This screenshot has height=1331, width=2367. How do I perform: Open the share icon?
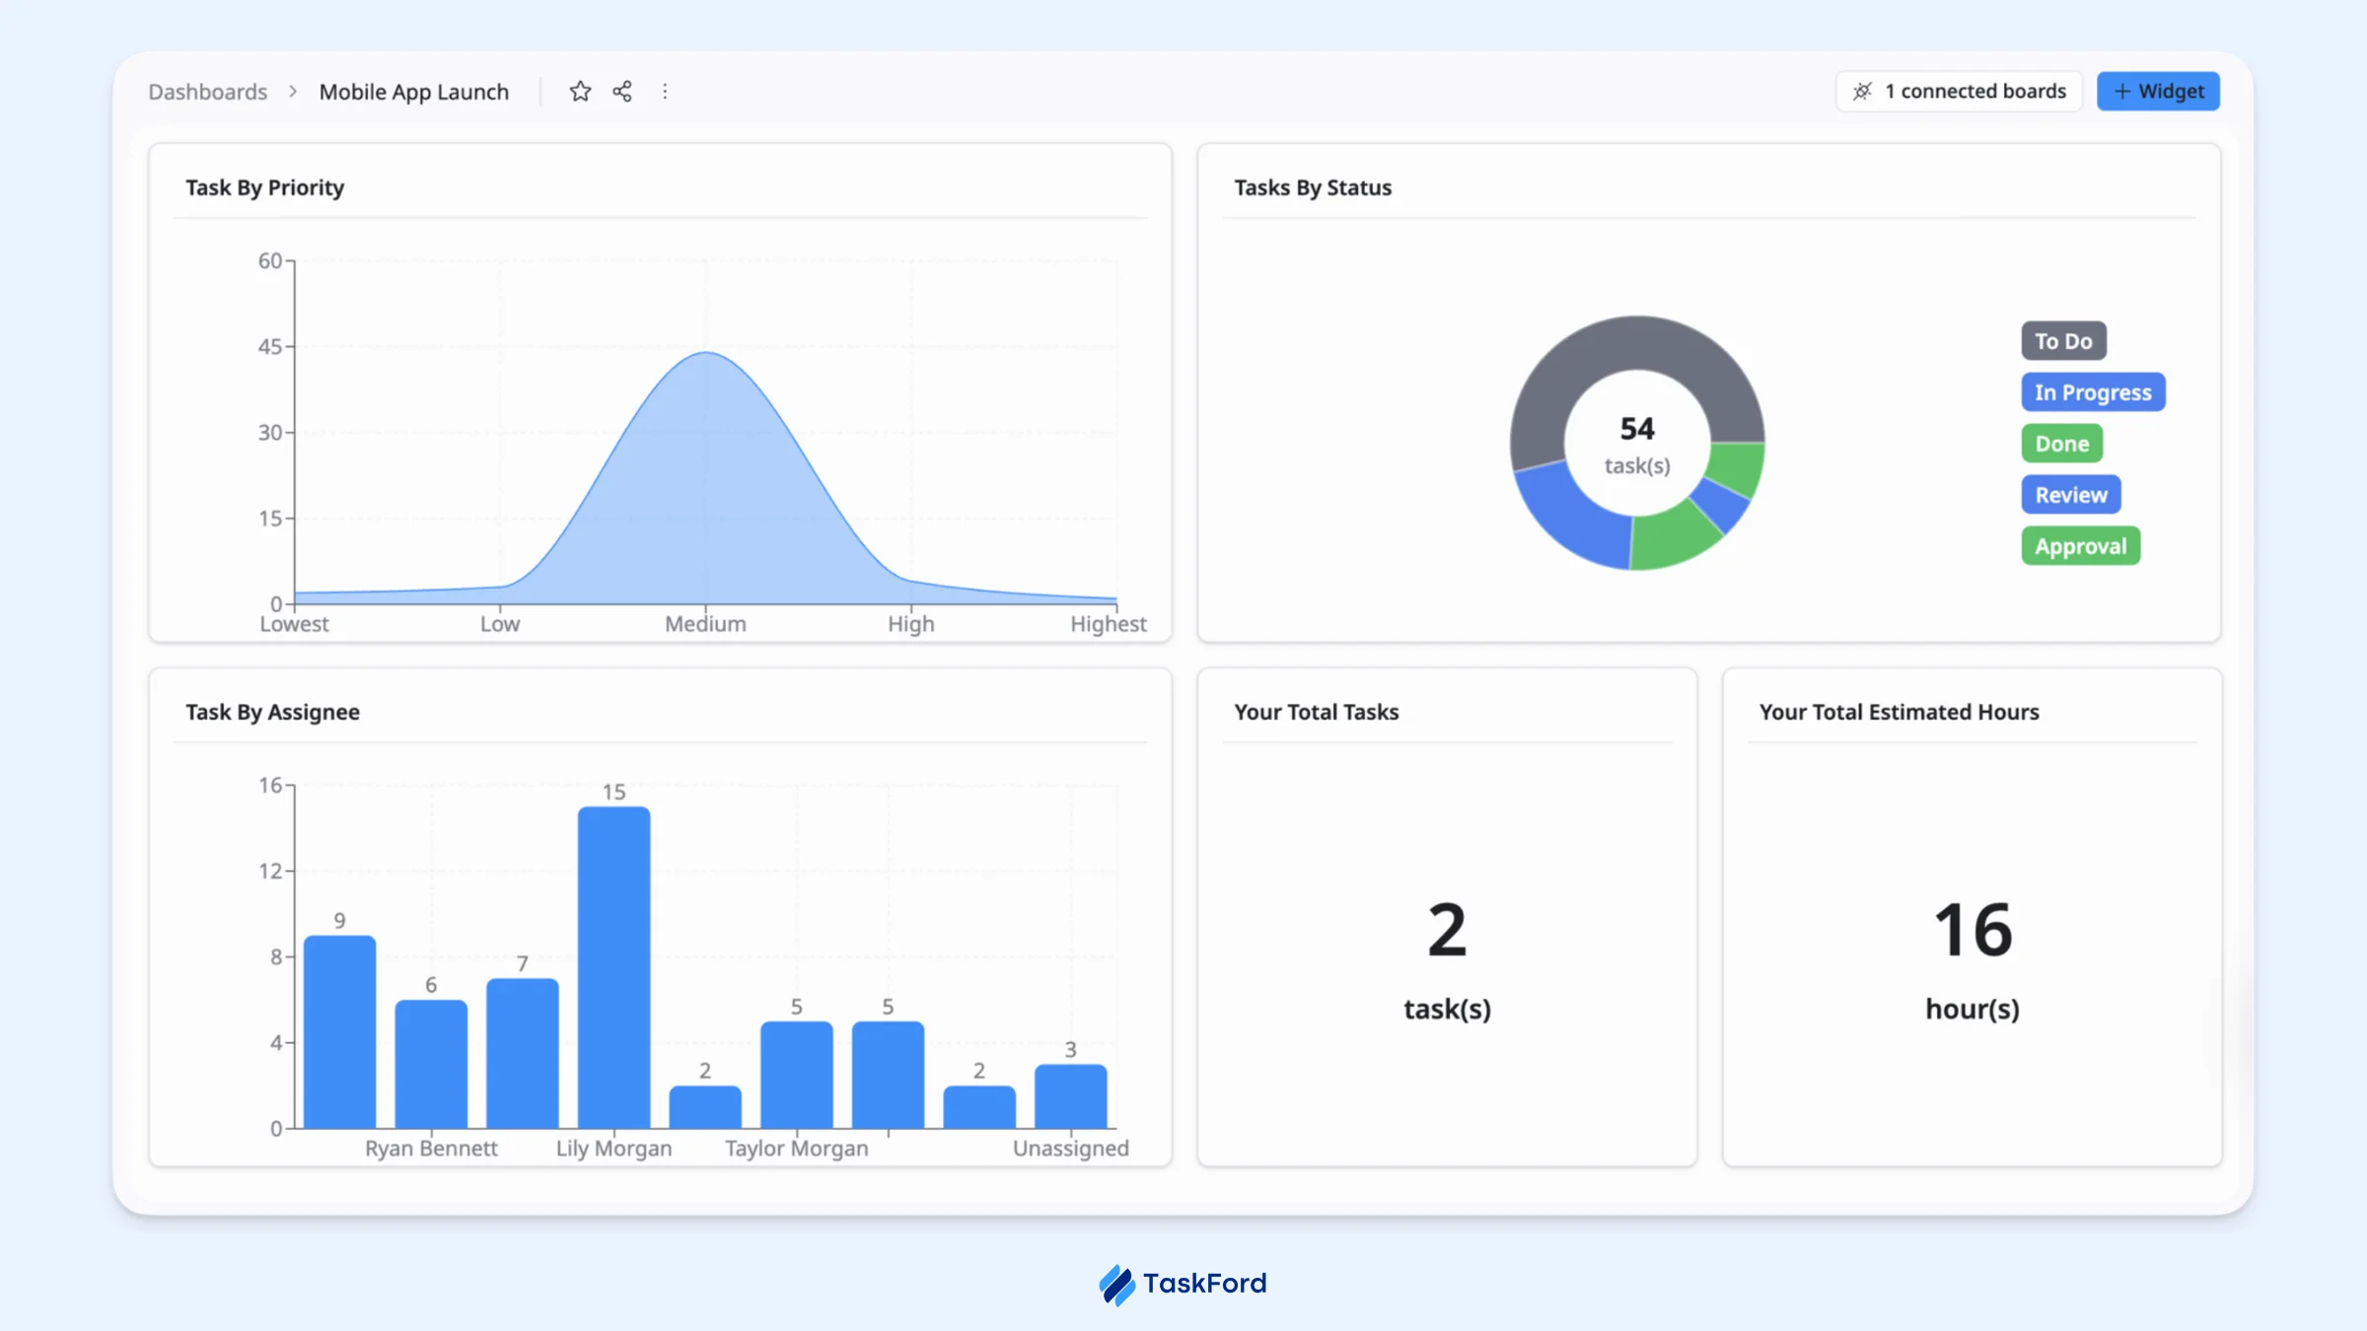(x=622, y=92)
